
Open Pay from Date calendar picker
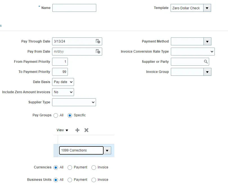pos(98,52)
